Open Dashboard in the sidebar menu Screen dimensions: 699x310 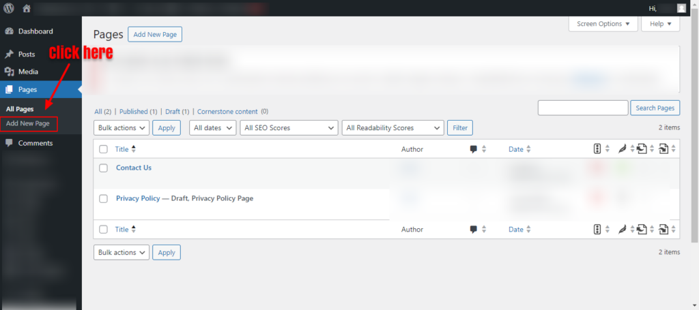35,31
